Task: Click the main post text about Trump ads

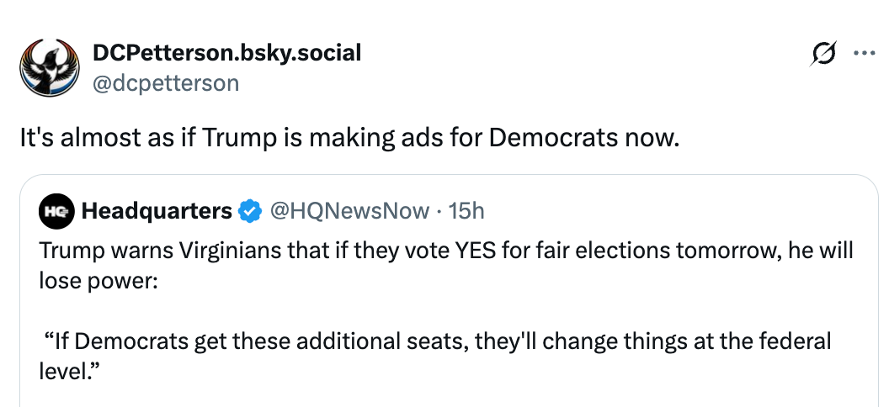Action: tap(349, 138)
